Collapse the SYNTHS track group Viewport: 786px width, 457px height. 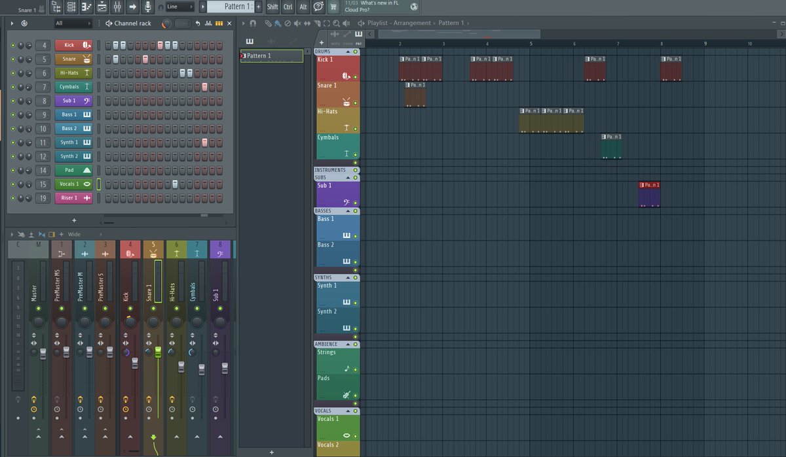pyautogui.click(x=349, y=277)
